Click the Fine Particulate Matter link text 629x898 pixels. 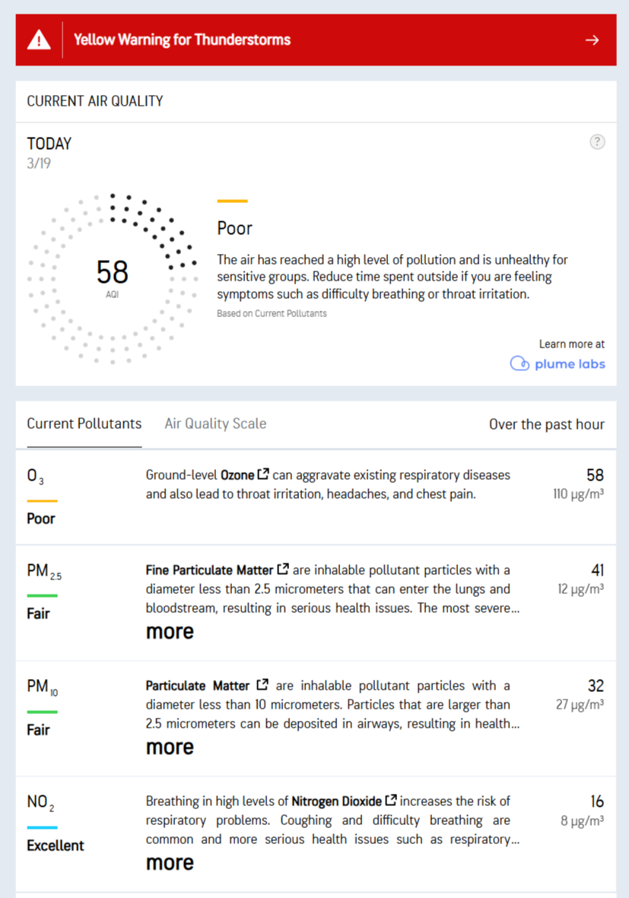(x=209, y=570)
